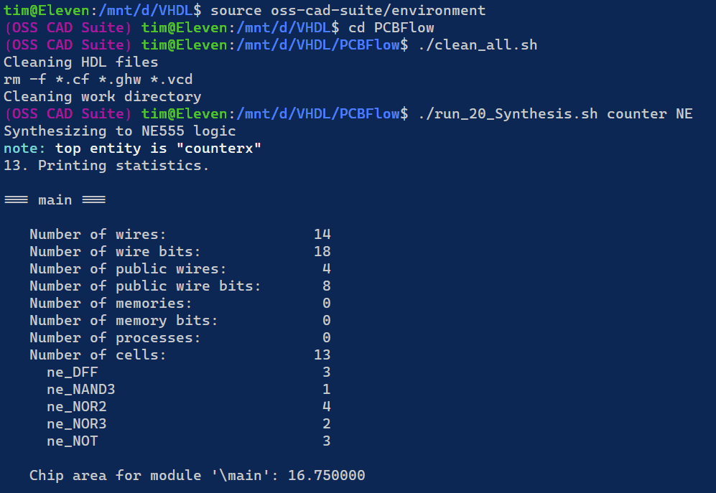This screenshot has width=716, height=493.
Task: Click the 'cd PCBFlow' command
Action: click(x=391, y=28)
